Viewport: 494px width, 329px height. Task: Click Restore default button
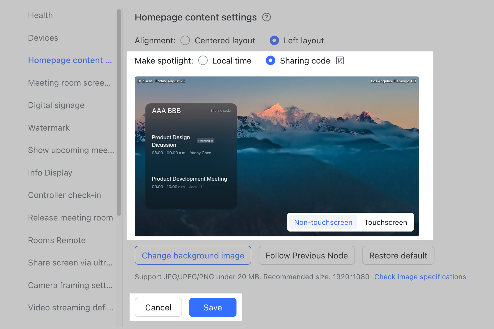pos(398,255)
